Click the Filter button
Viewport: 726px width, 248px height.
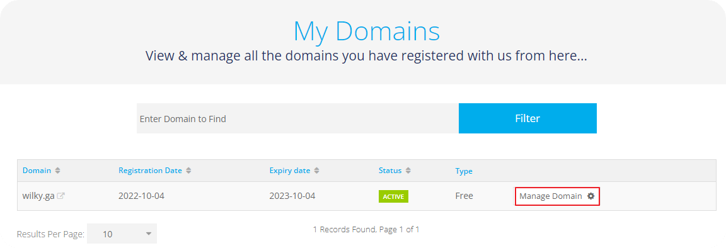pos(527,118)
